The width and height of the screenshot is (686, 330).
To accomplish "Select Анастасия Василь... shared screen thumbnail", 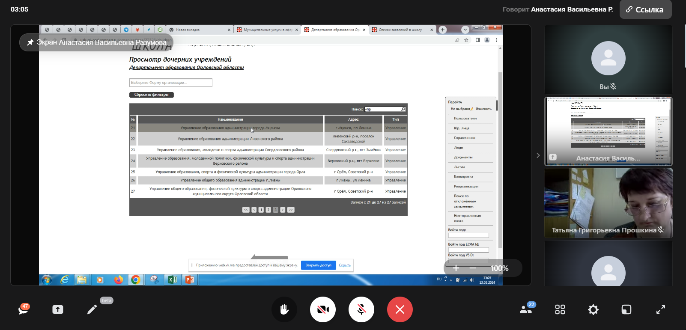I will click(608, 131).
